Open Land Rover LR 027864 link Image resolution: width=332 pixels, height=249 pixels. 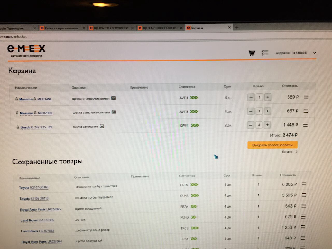point(38,231)
